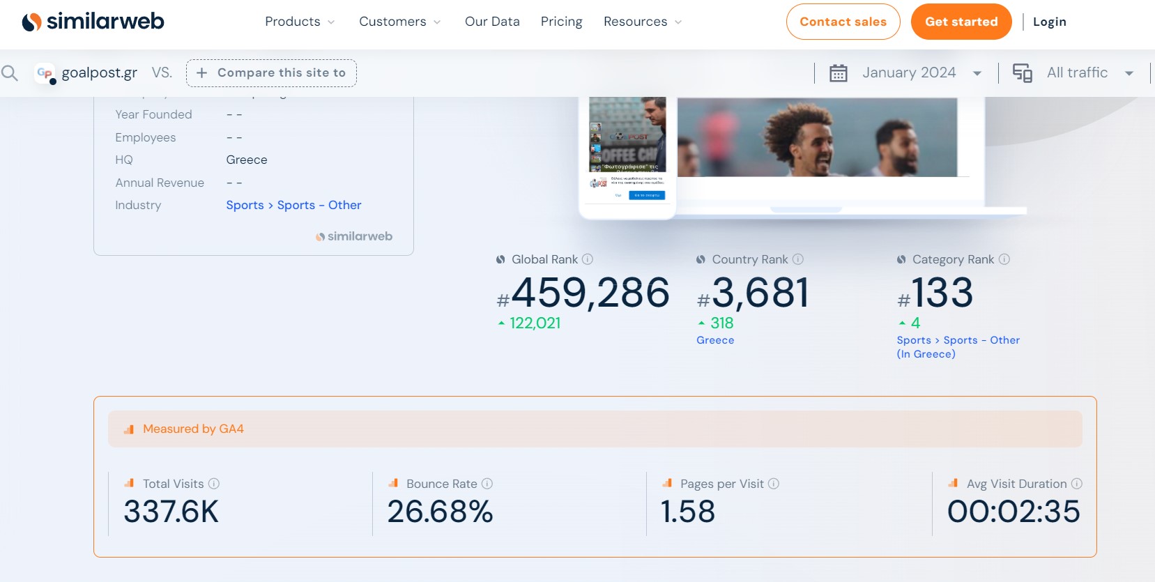1155x582 pixels.
Task: Click the Contact sales button
Action: coord(843,22)
